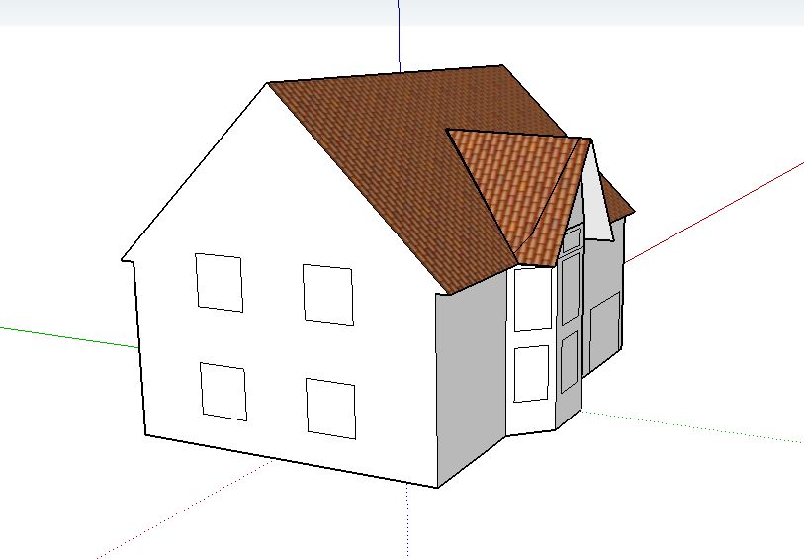Click the gray side wall next to the bay
The width and height of the screenshot is (804, 559).
coord(471,380)
